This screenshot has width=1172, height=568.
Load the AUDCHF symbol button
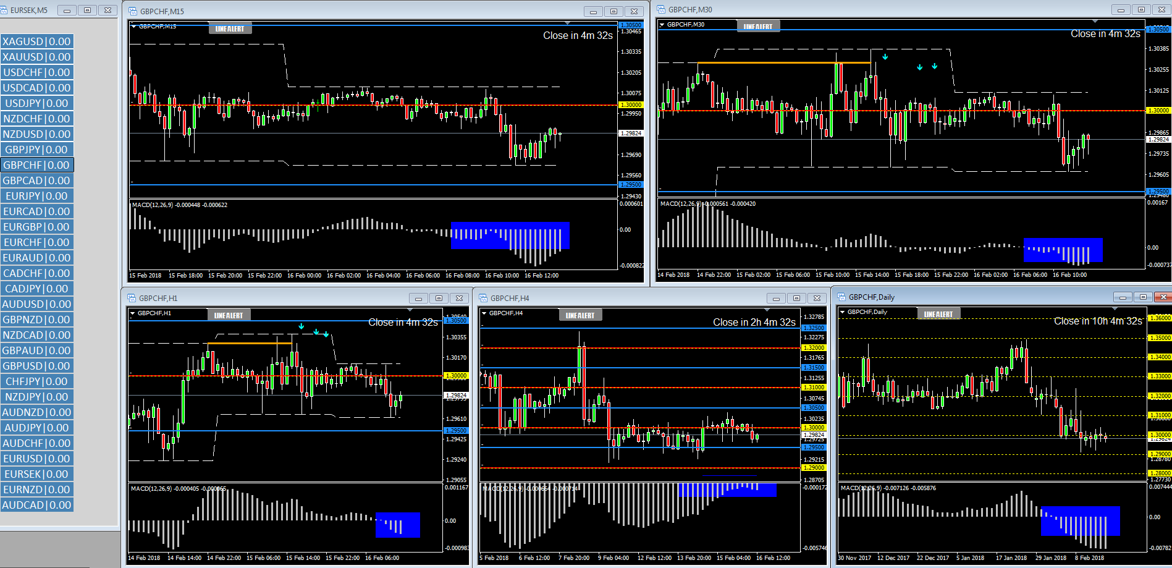tap(37, 443)
